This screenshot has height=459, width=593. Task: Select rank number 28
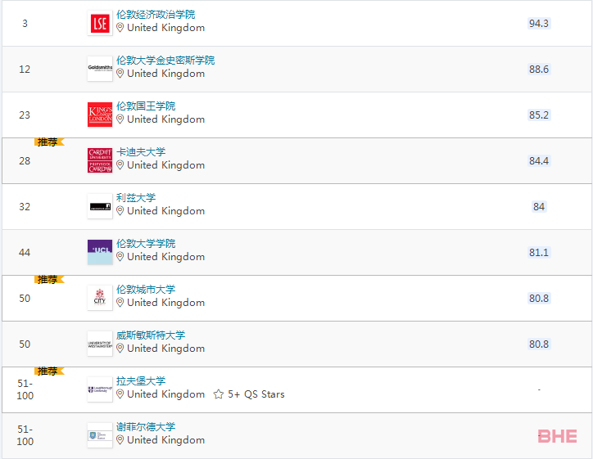25,161
